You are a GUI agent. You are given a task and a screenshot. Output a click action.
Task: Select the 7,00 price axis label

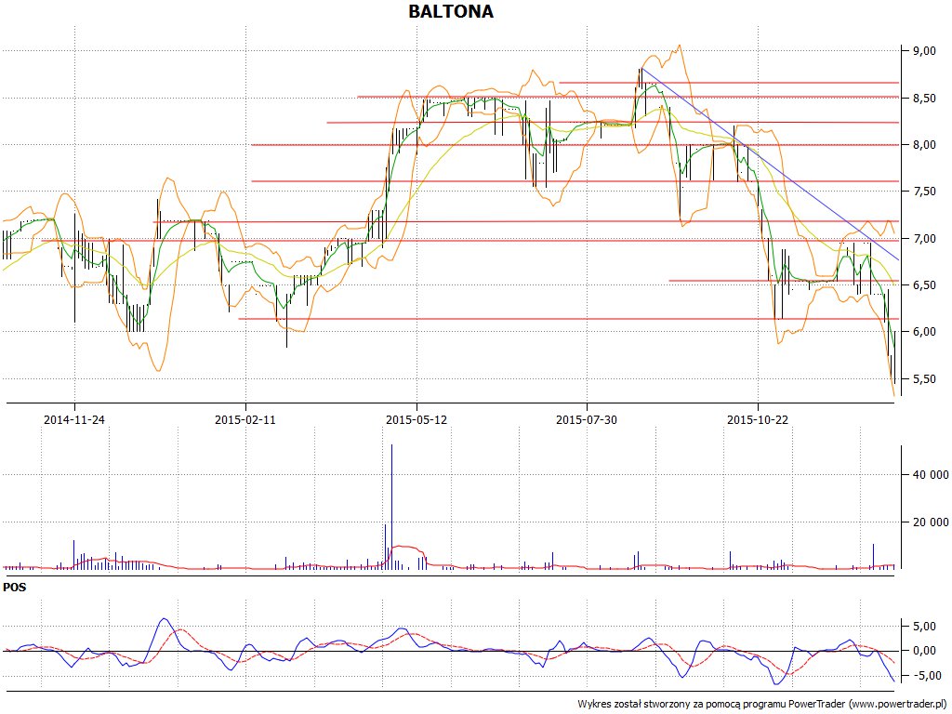tap(924, 239)
